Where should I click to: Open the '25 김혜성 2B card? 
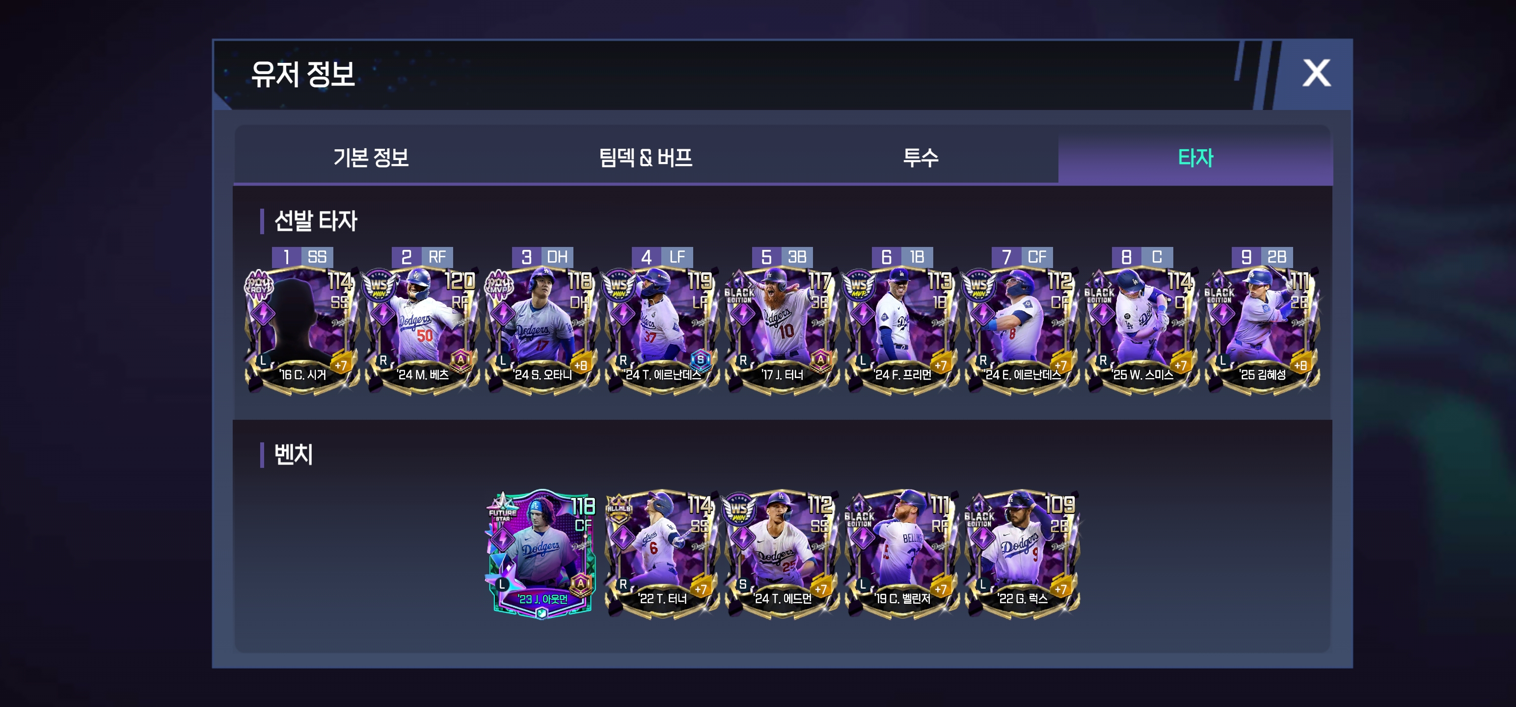[x=1263, y=329]
